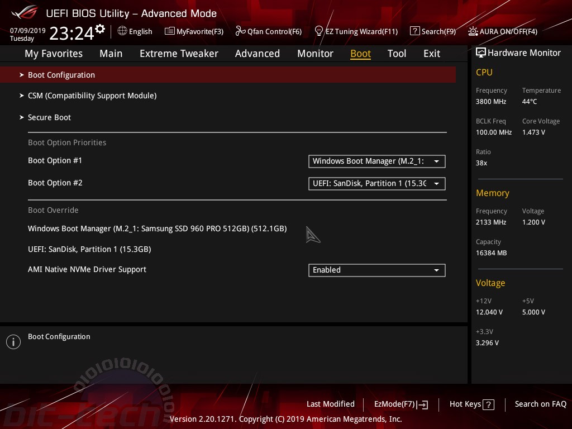Click CPU temperature value 44°C
The height and width of the screenshot is (429, 572).
(x=530, y=102)
